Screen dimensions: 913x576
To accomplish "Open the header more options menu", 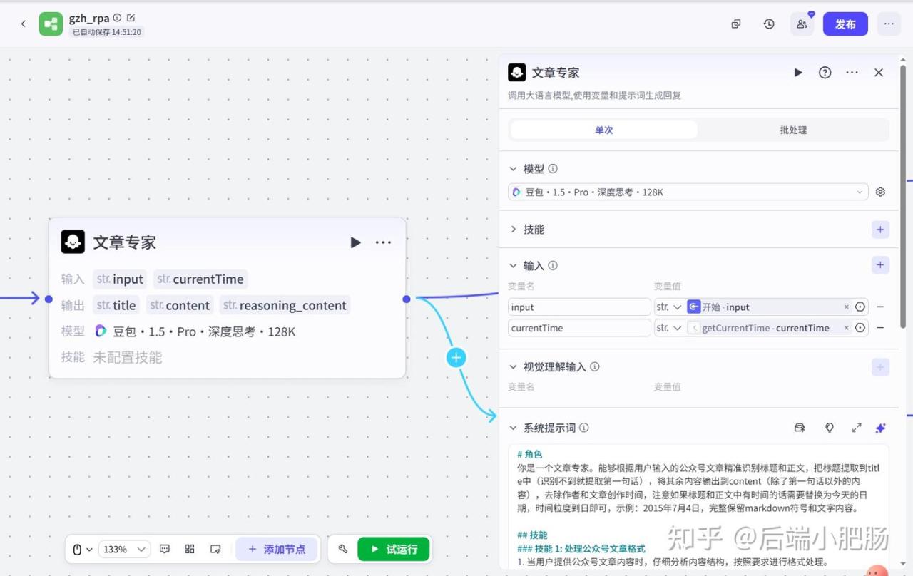I will (889, 24).
